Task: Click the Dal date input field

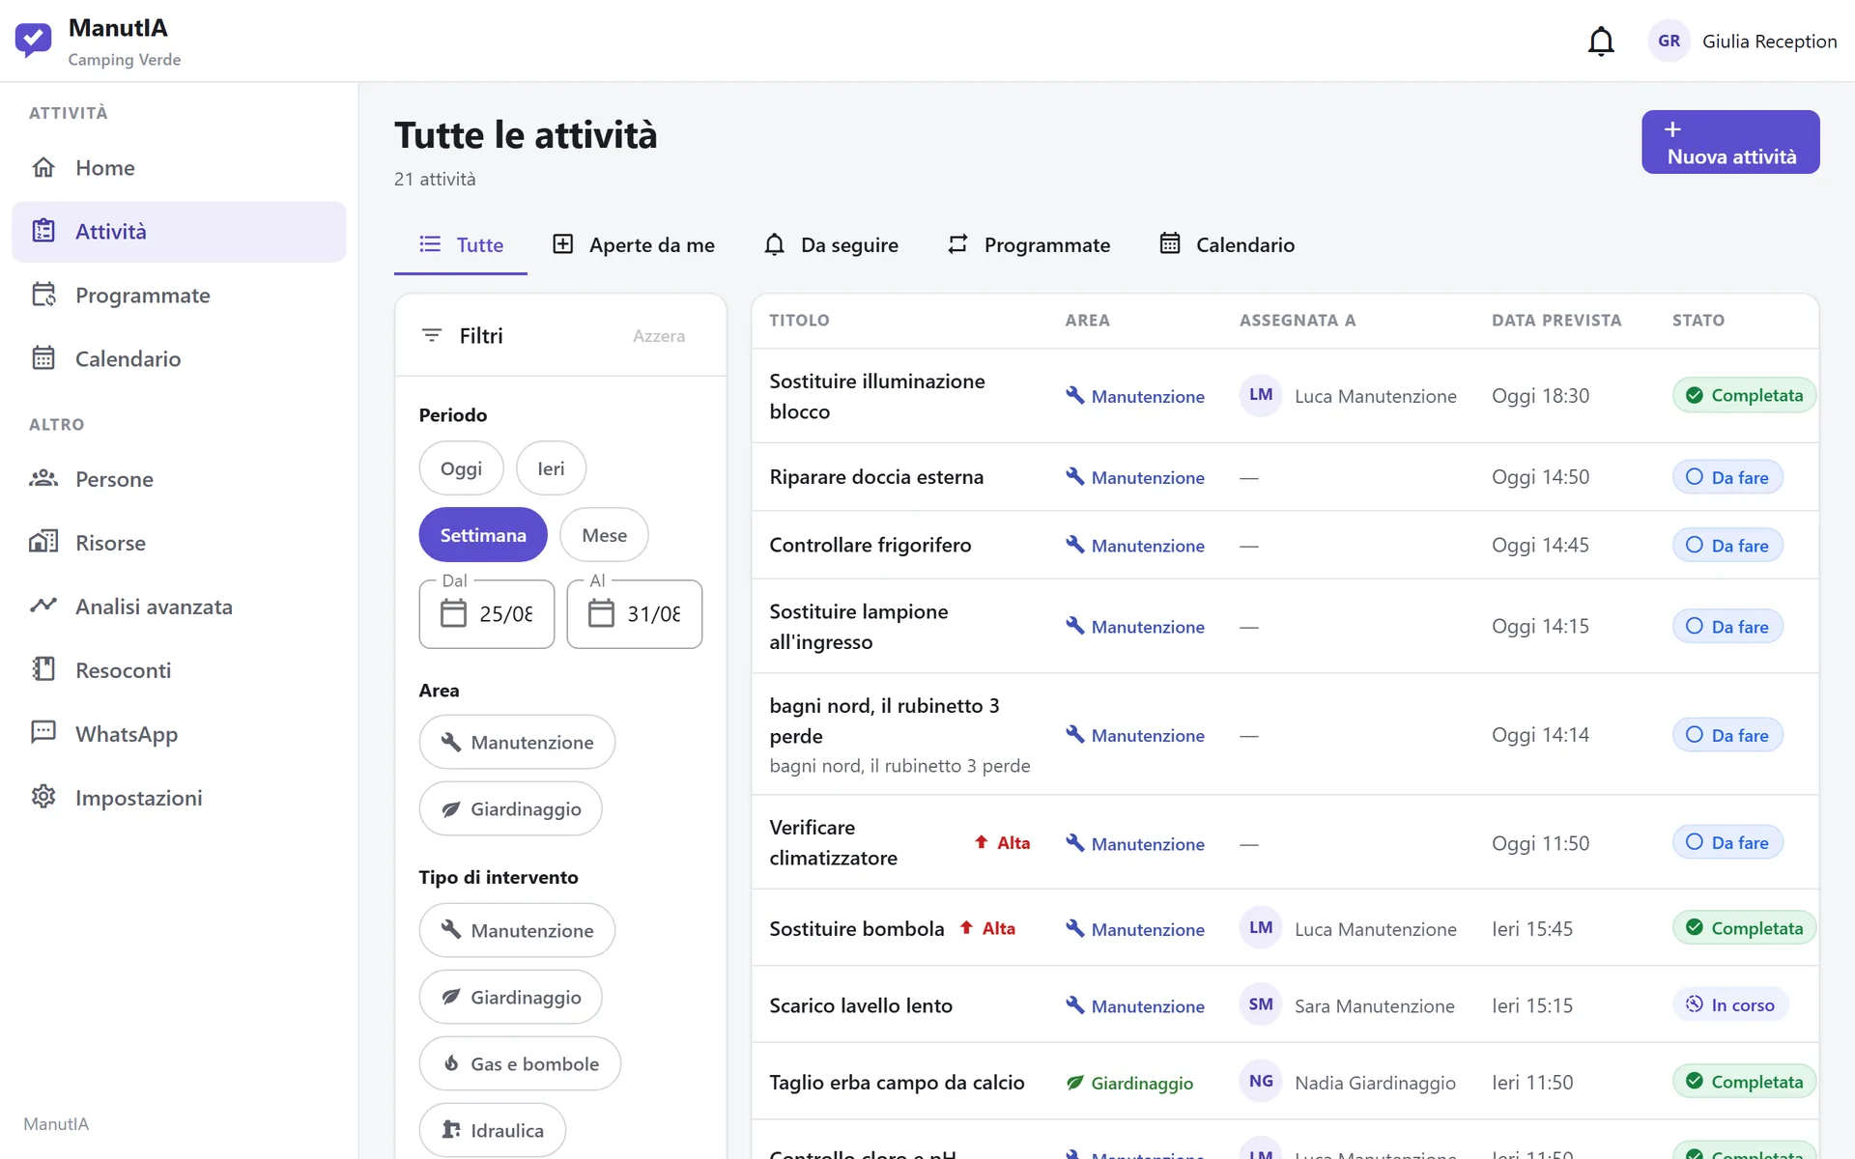Action: 487,614
